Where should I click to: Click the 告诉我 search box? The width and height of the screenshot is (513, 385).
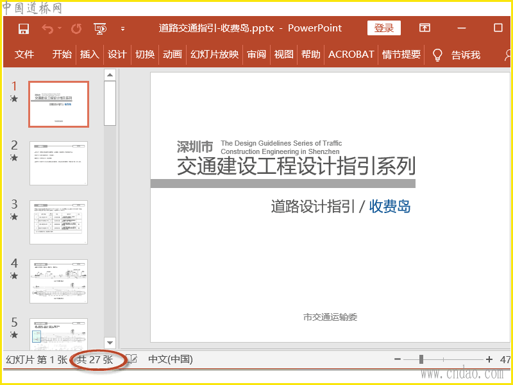(466, 55)
